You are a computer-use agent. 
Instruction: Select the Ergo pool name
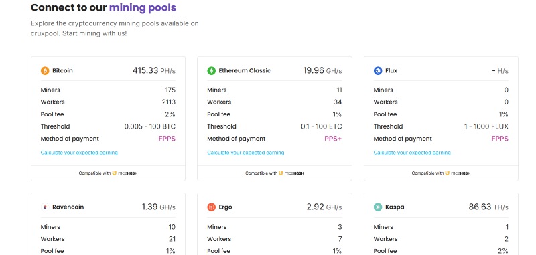[x=225, y=207]
